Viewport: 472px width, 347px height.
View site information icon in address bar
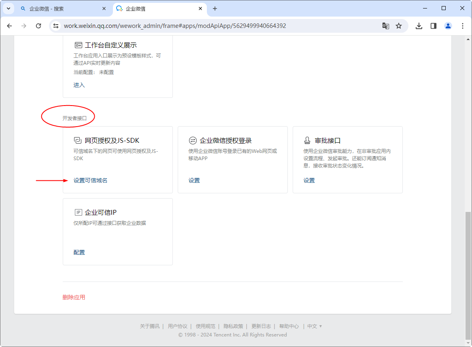click(x=56, y=26)
